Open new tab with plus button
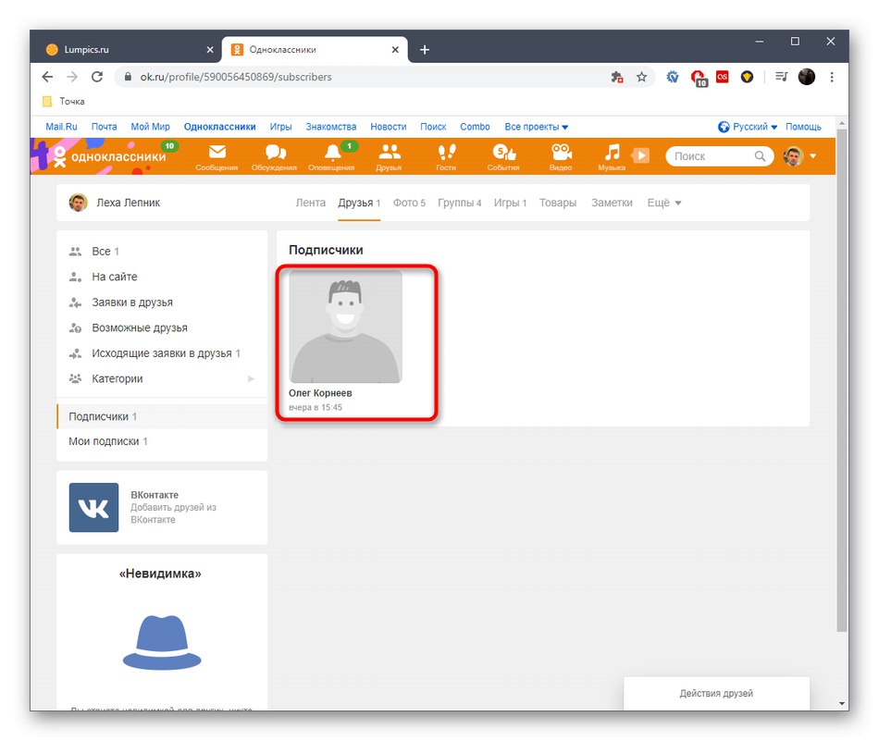The height and width of the screenshot is (741, 879). coord(425,49)
